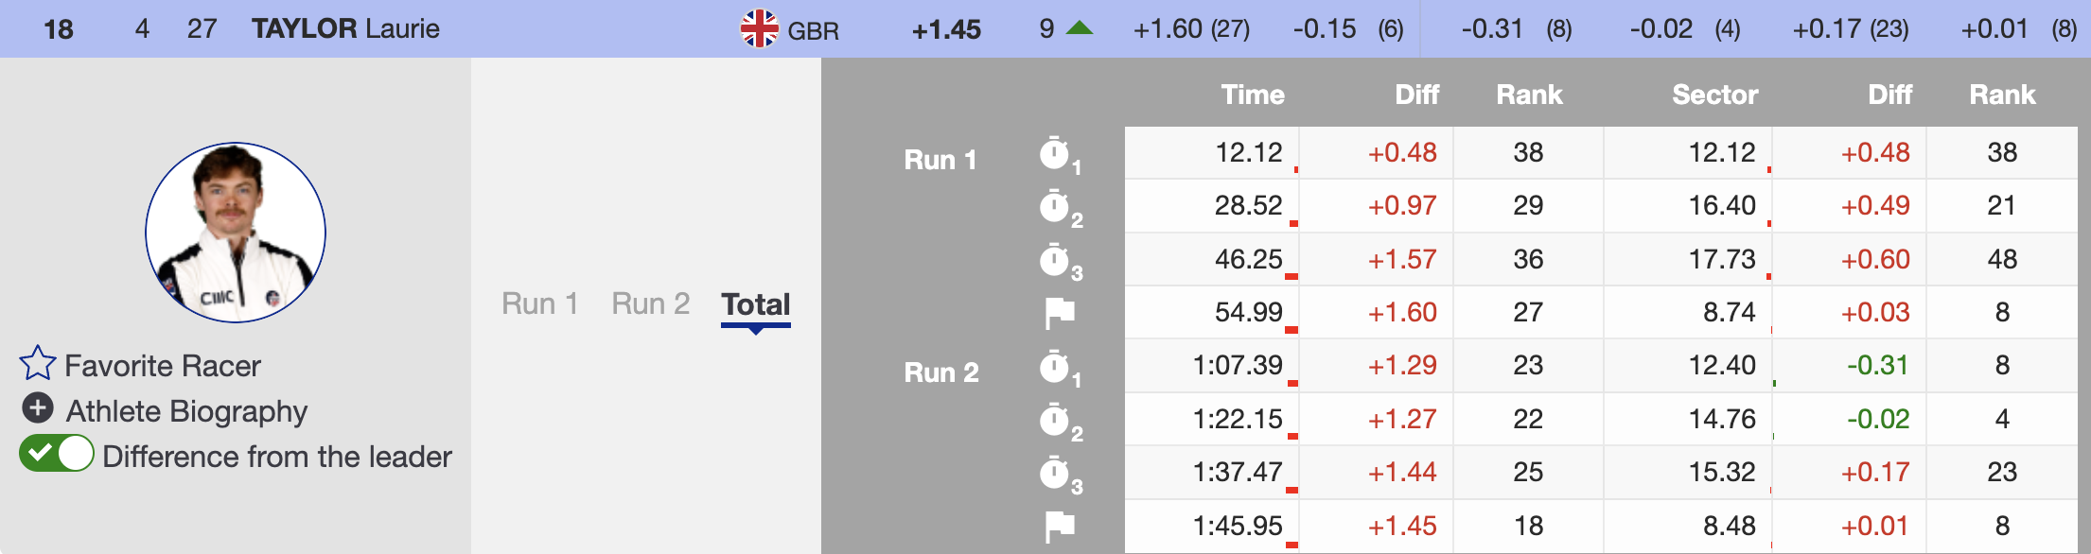
Task: Open the Athlete Biography link
Action: click(x=186, y=411)
